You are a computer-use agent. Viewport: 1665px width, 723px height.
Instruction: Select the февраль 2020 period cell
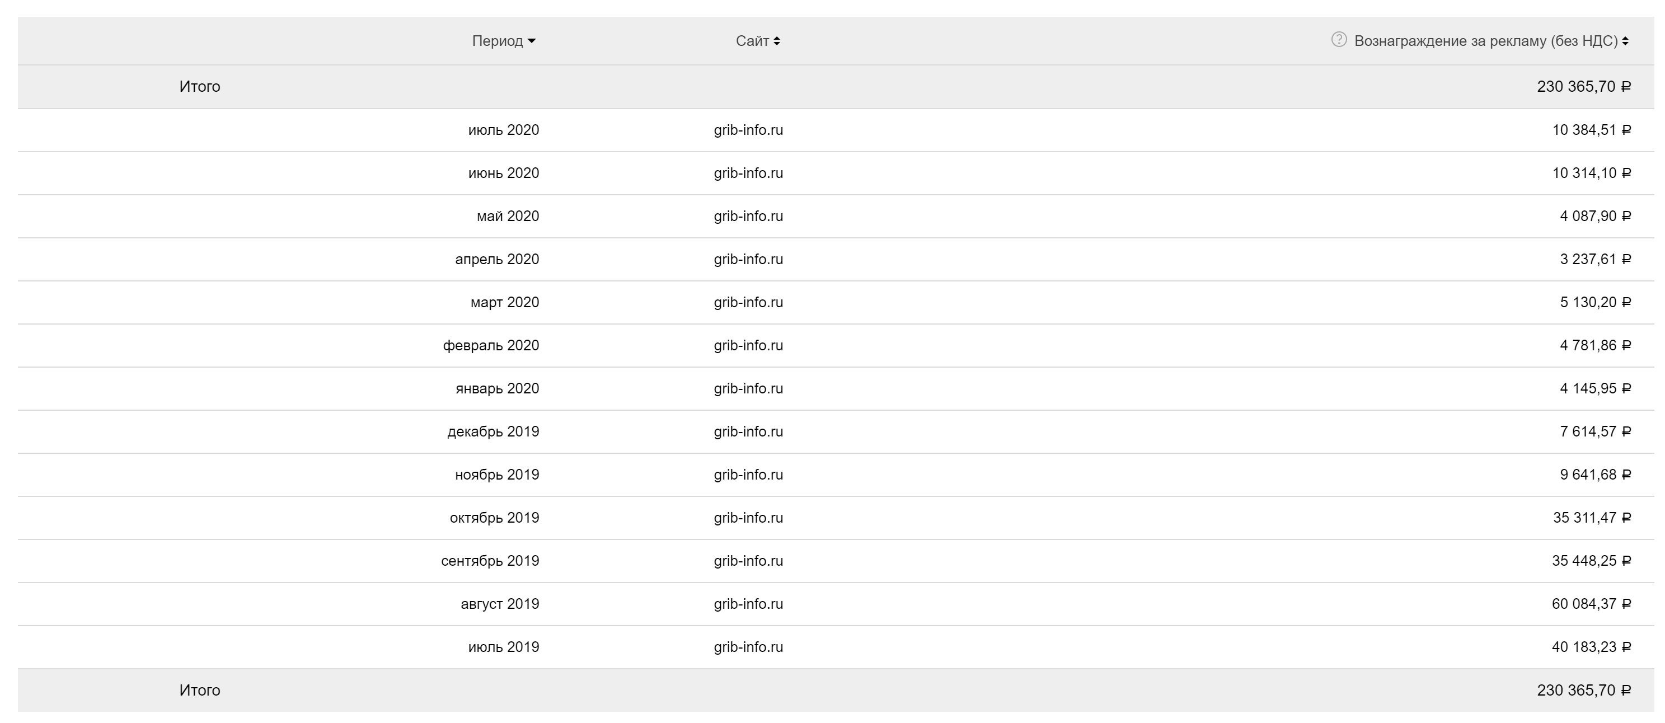tap(491, 345)
